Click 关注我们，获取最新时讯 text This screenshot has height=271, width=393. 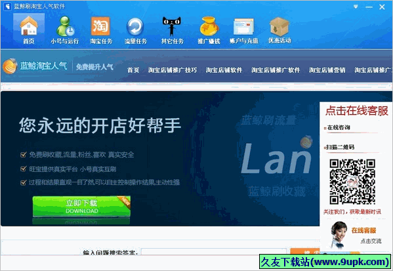352,212
